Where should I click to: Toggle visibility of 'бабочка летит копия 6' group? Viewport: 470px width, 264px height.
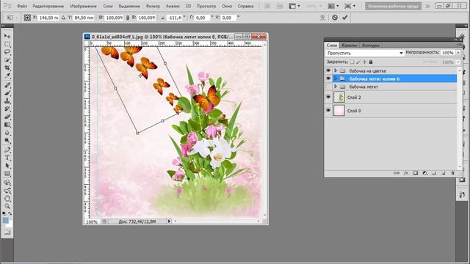point(328,78)
